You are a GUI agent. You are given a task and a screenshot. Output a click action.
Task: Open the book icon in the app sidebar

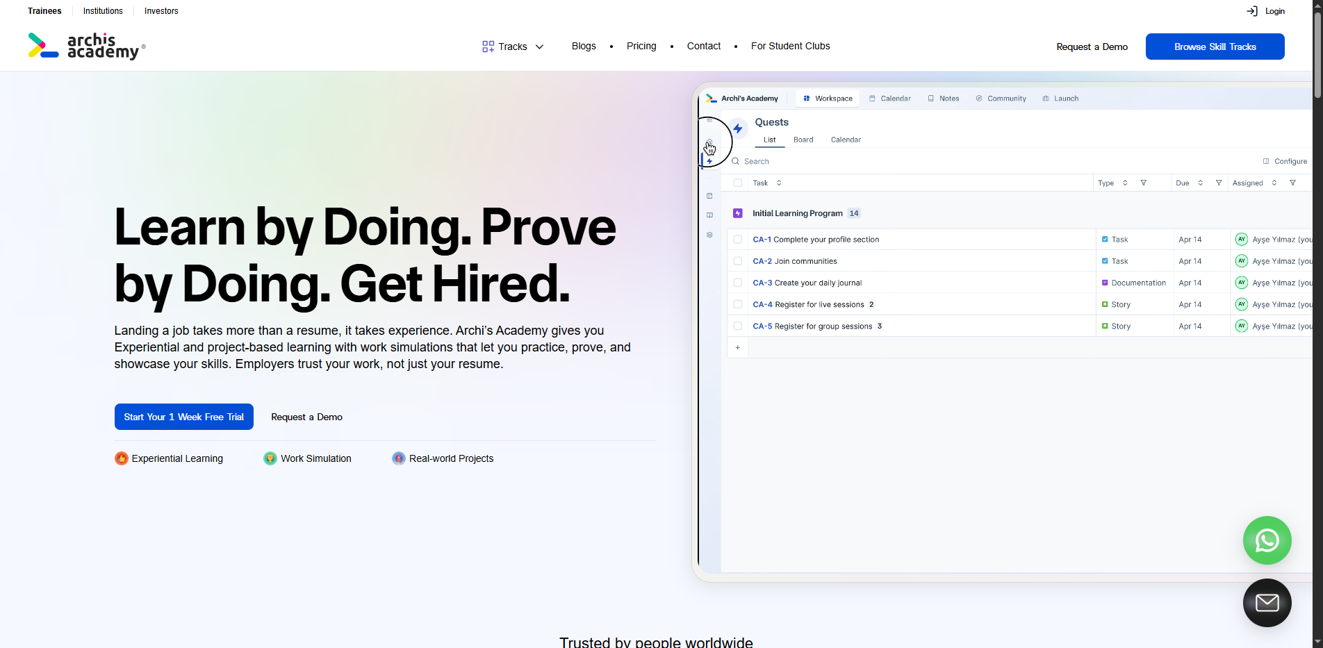709,215
